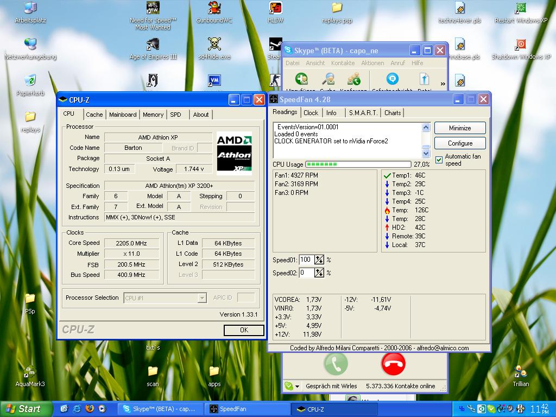Click the SpeedFan Minimize button
The height and width of the screenshot is (417, 556).
point(460,128)
